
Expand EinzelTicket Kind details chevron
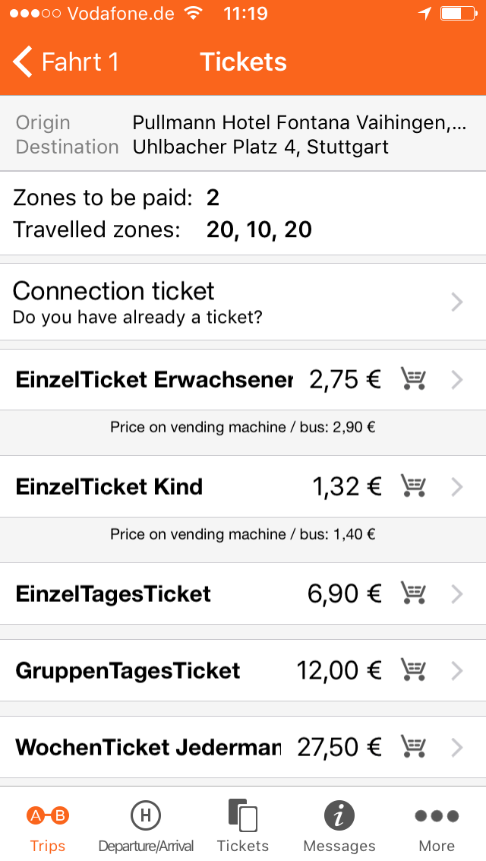coord(457,487)
